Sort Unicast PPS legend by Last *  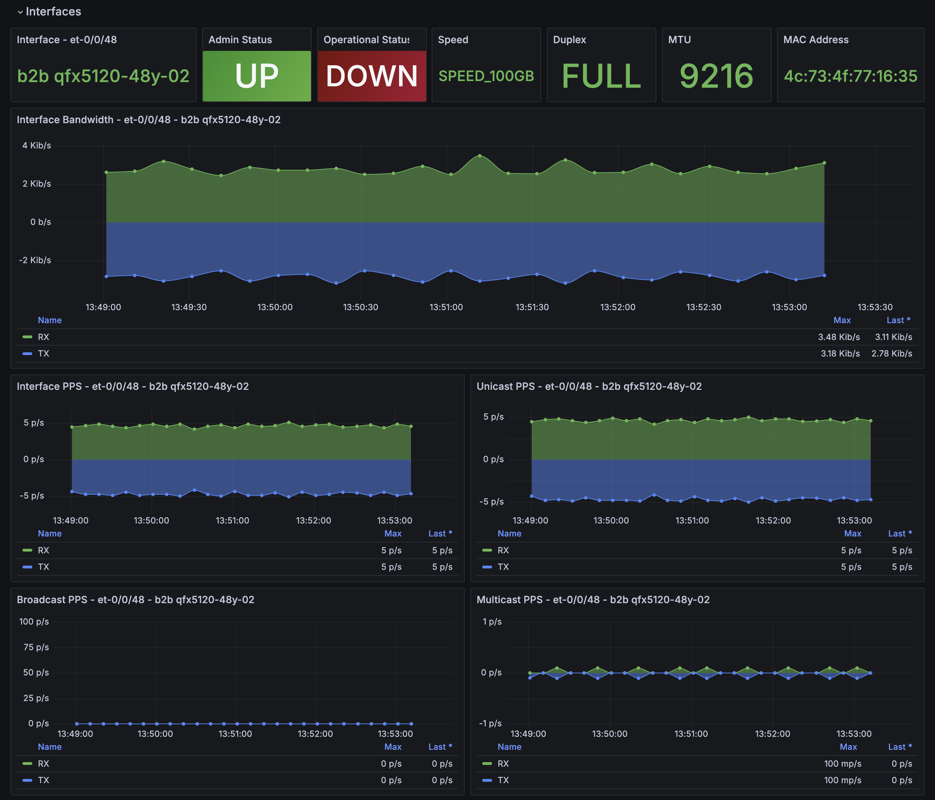tap(900, 534)
